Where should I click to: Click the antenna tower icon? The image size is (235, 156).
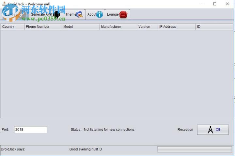tap(211, 130)
